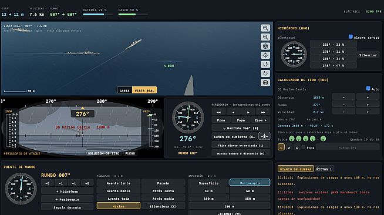
Task: Dive to 60 m depth
Action: (250, 191)
